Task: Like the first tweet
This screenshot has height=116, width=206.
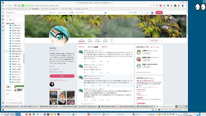Action: click(x=100, y=61)
